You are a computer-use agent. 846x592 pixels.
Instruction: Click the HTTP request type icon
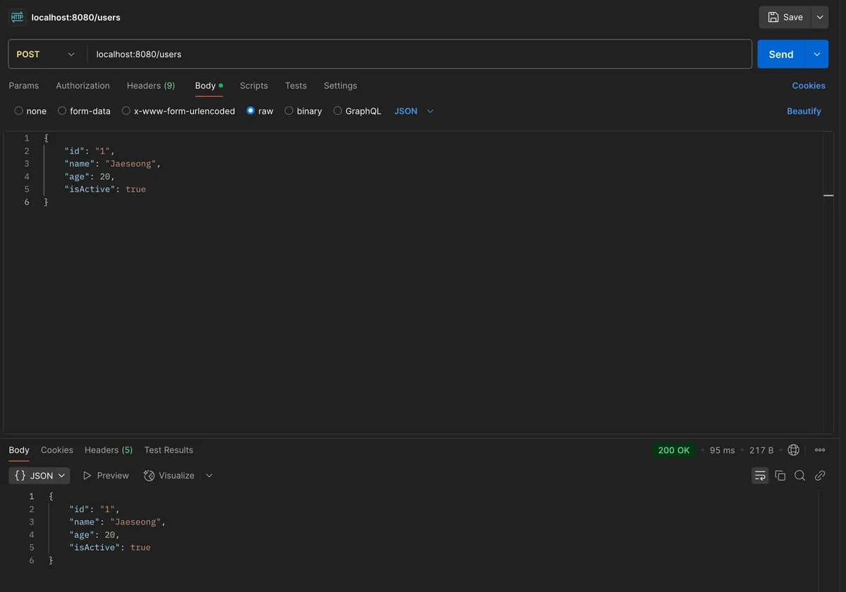click(17, 17)
